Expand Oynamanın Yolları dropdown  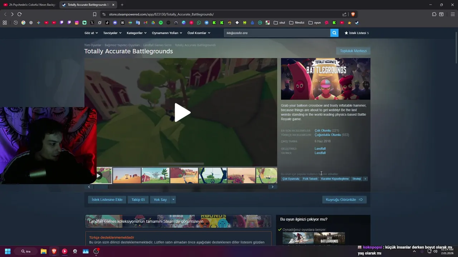[167, 33]
